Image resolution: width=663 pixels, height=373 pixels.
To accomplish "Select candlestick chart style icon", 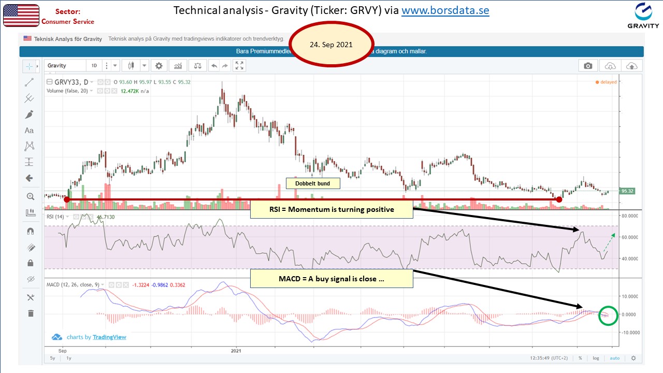I will (x=131, y=66).
